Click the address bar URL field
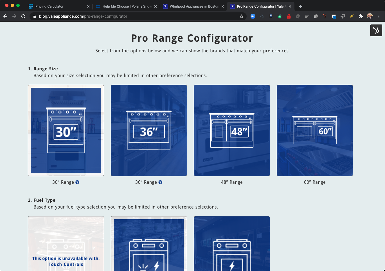Screen dimensions: 385x271 point(138,17)
